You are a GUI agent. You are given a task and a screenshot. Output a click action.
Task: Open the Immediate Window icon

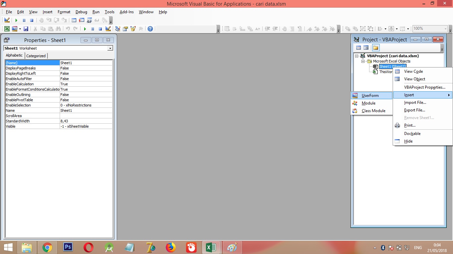pyautogui.click(x=81, y=20)
